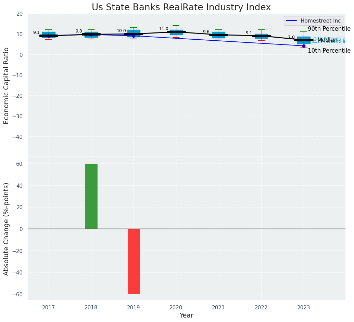Click the 11.0 median value label
This screenshot has width=354, height=322.
coord(164,29)
